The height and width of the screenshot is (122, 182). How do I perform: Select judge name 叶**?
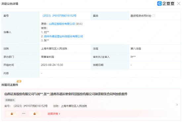coord(133,57)
